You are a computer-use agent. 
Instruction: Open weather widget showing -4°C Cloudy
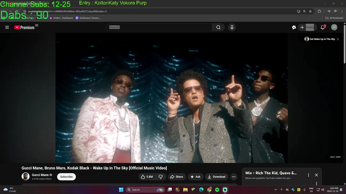(9, 190)
